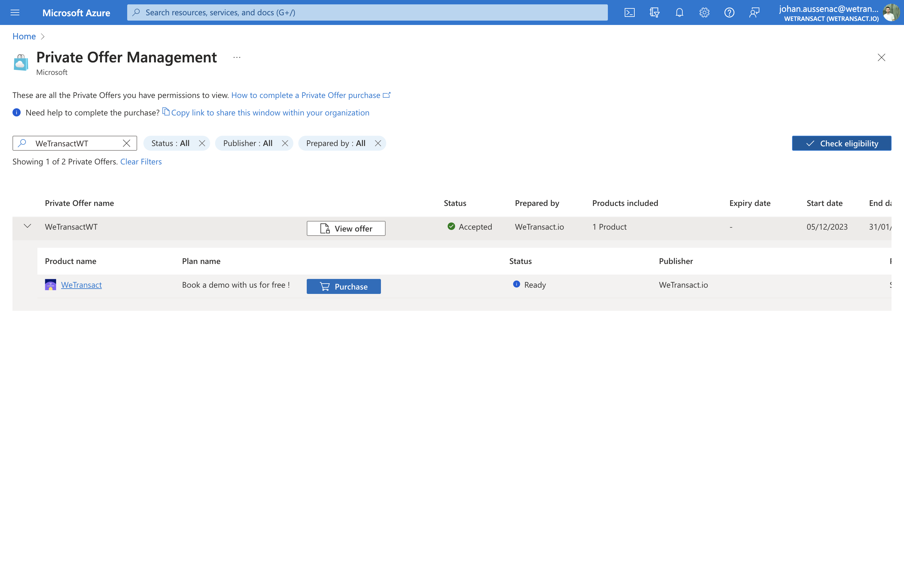
Task: Click the Private Offer Management marketplace bag icon
Action: point(21,62)
